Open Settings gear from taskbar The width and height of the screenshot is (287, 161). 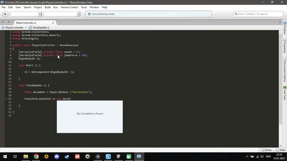tap(88, 157)
